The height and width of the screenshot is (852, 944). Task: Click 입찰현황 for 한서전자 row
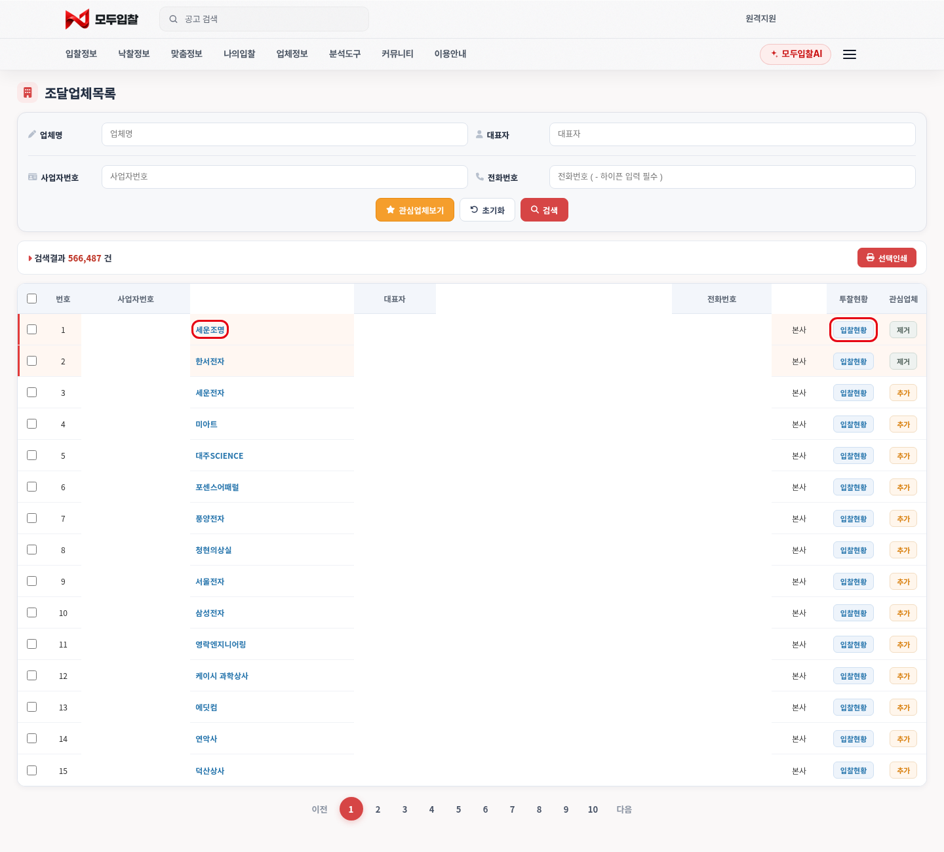[x=854, y=361]
